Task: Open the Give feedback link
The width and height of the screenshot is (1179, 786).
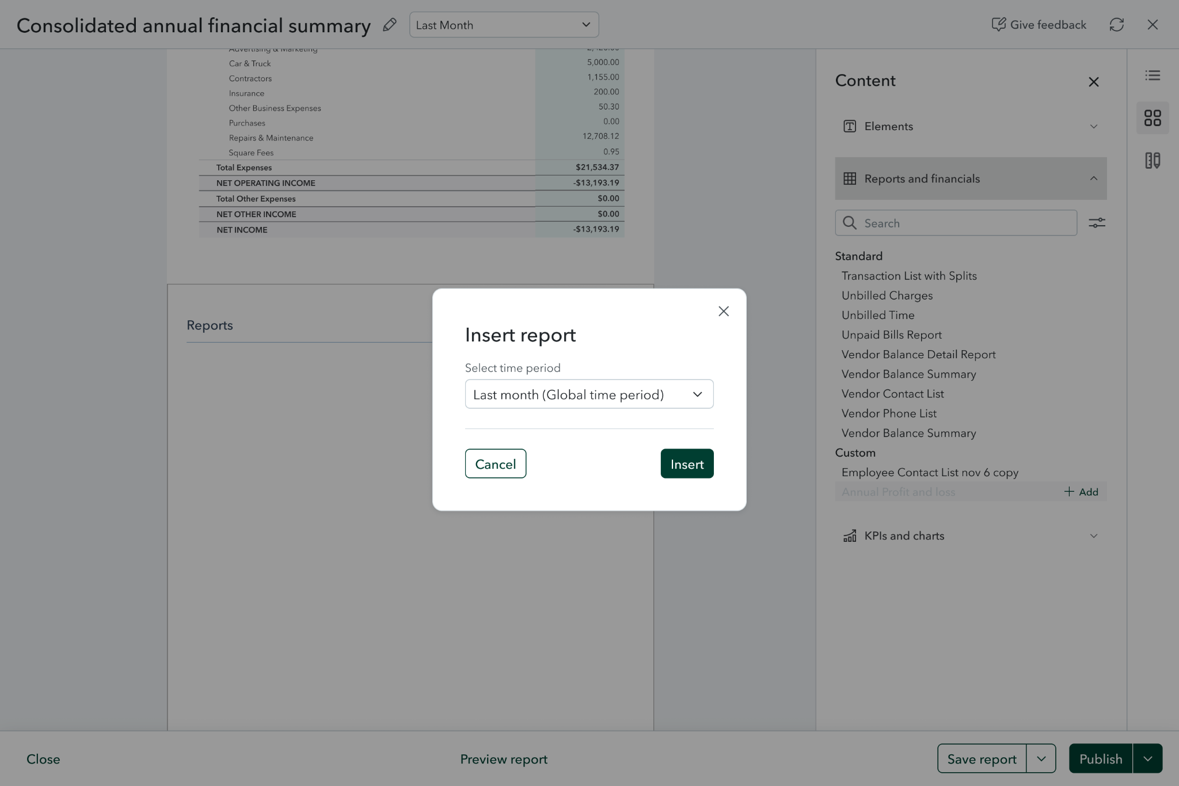Action: click(1039, 25)
